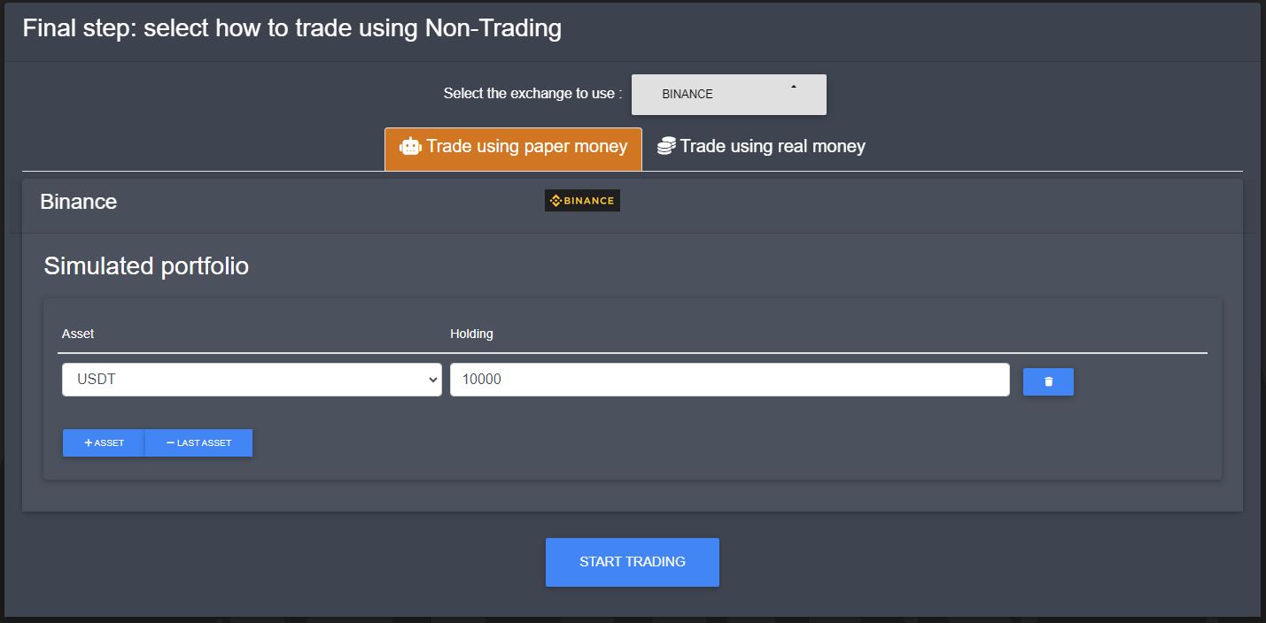This screenshot has height=623, width=1266.
Task: Click the plus icon on the Asset button
Action: point(89,442)
